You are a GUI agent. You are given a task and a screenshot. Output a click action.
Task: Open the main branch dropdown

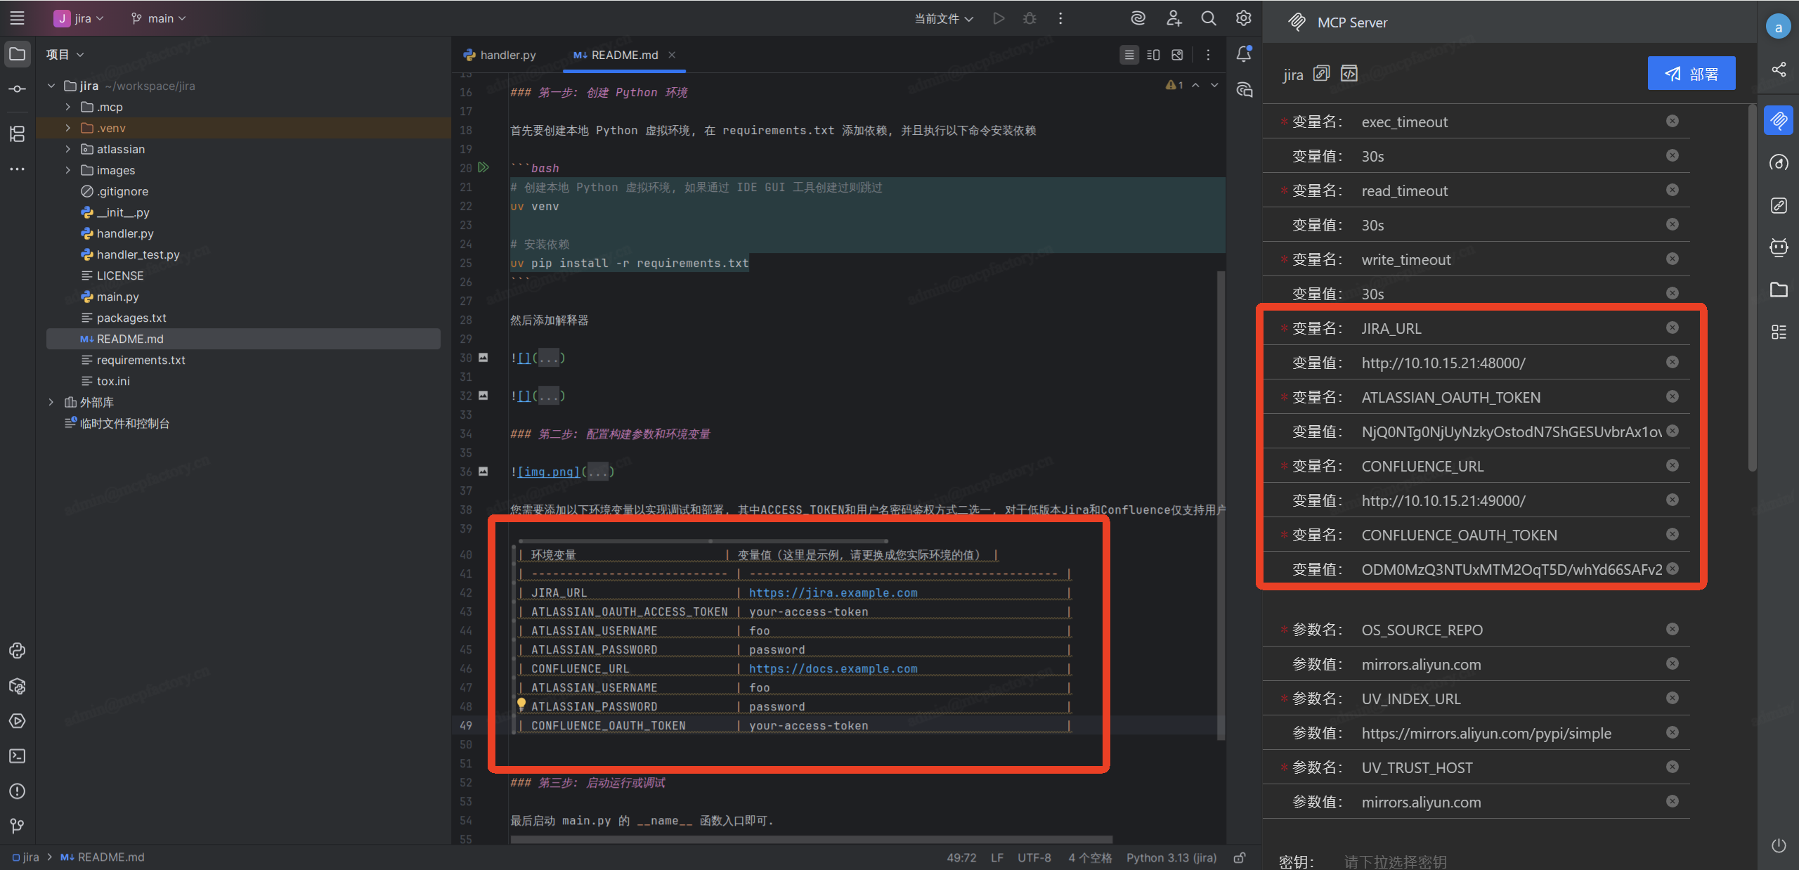point(159,19)
